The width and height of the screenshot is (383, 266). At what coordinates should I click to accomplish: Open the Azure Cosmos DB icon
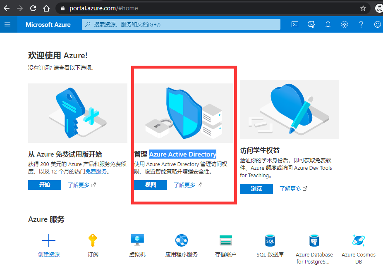(x=359, y=240)
